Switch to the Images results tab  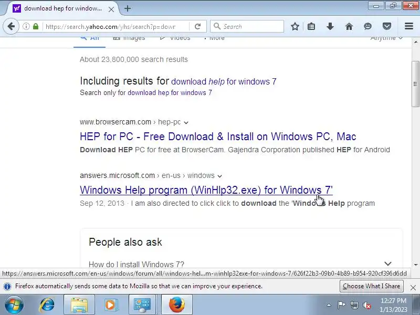tap(129, 39)
